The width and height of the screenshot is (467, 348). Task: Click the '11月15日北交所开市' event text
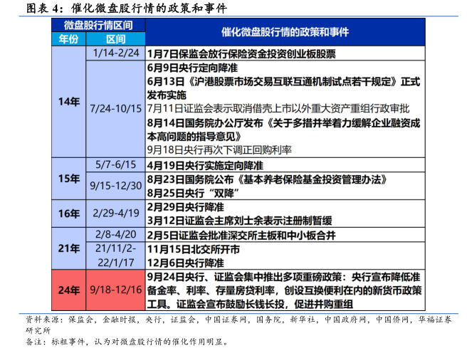coord(193,248)
